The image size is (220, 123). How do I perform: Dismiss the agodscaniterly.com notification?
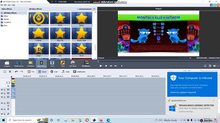pyautogui.click(x=213, y=100)
